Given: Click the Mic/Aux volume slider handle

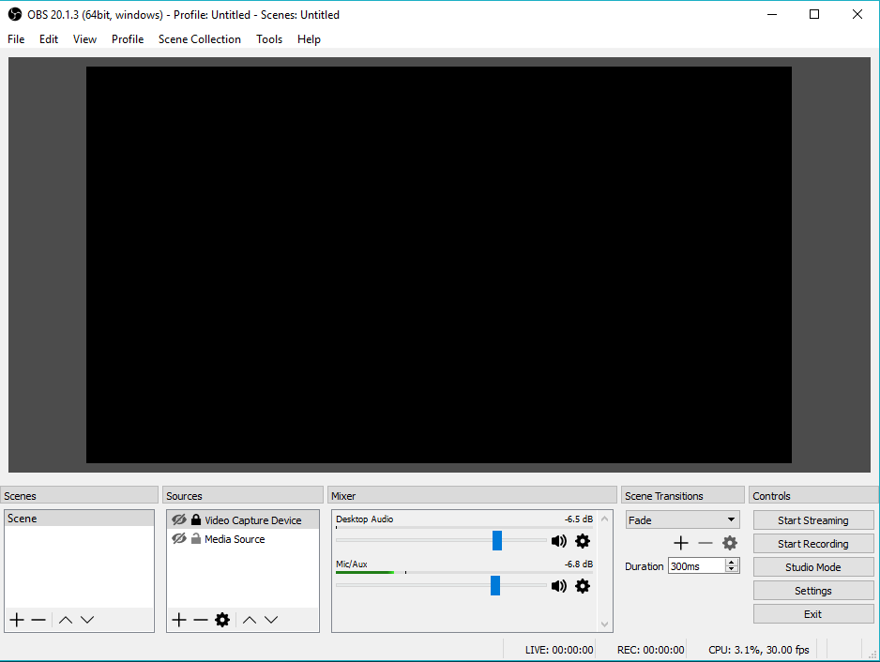Looking at the screenshot, I should coord(495,585).
